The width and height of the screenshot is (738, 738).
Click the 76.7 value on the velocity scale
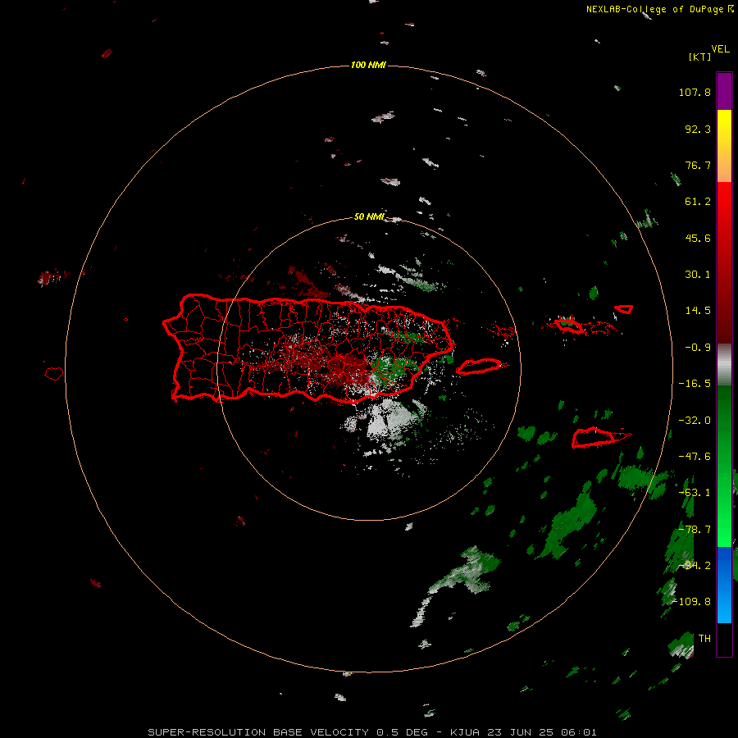pos(698,165)
